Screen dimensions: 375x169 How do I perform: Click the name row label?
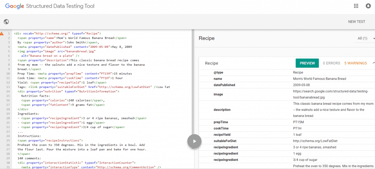pos(218,79)
